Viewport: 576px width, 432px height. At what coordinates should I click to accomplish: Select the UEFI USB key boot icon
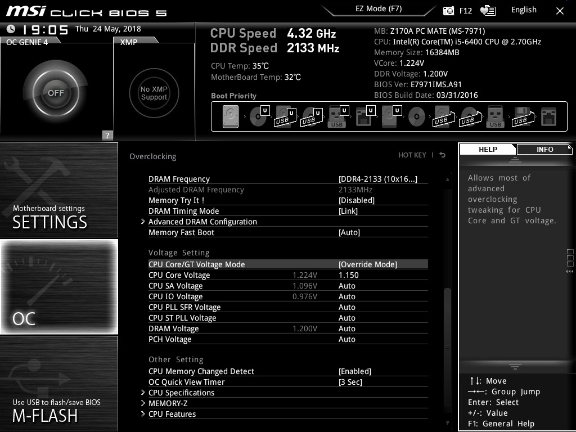(x=337, y=117)
